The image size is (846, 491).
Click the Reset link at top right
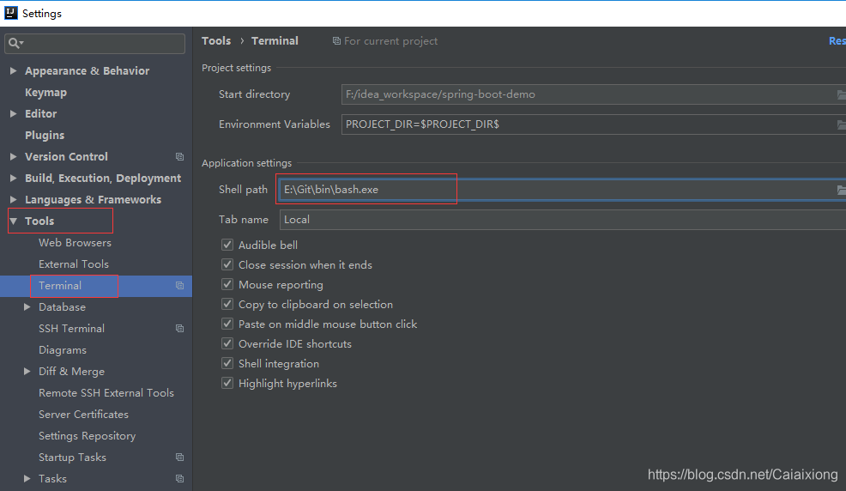pyautogui.click(x=837, y=41)
